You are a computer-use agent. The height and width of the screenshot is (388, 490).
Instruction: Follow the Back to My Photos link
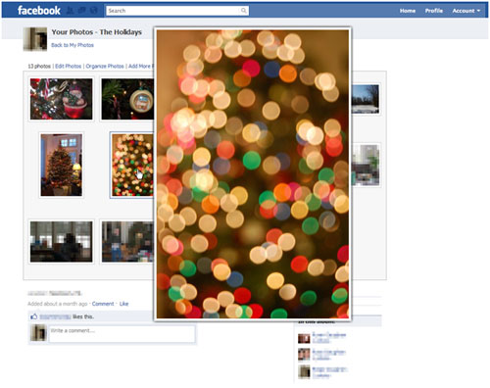(73, 45)
